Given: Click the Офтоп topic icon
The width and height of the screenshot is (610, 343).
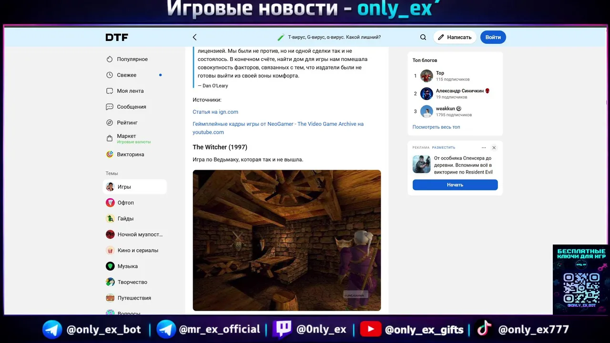Looking at the screenshot, I should pyautogui.click(x=110, y=202).
